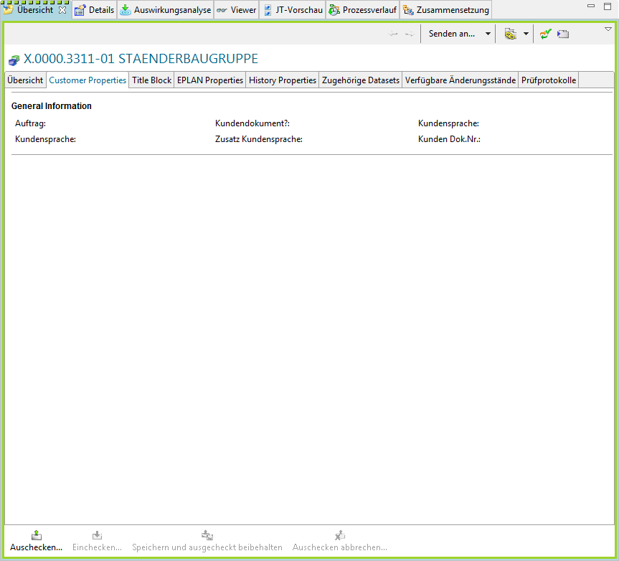Viewport: 619px width, 561px height.
Task: Click the linked folder toolbar icon
Action: (x=510, y=34)
